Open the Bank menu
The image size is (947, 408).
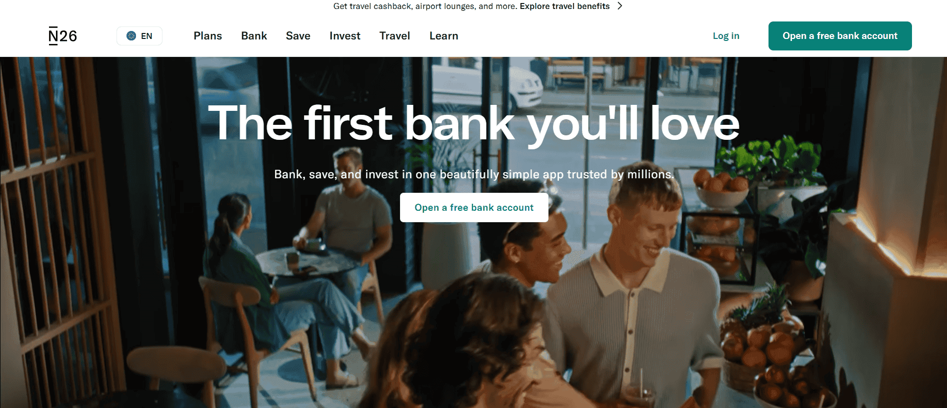click(254, 36)
